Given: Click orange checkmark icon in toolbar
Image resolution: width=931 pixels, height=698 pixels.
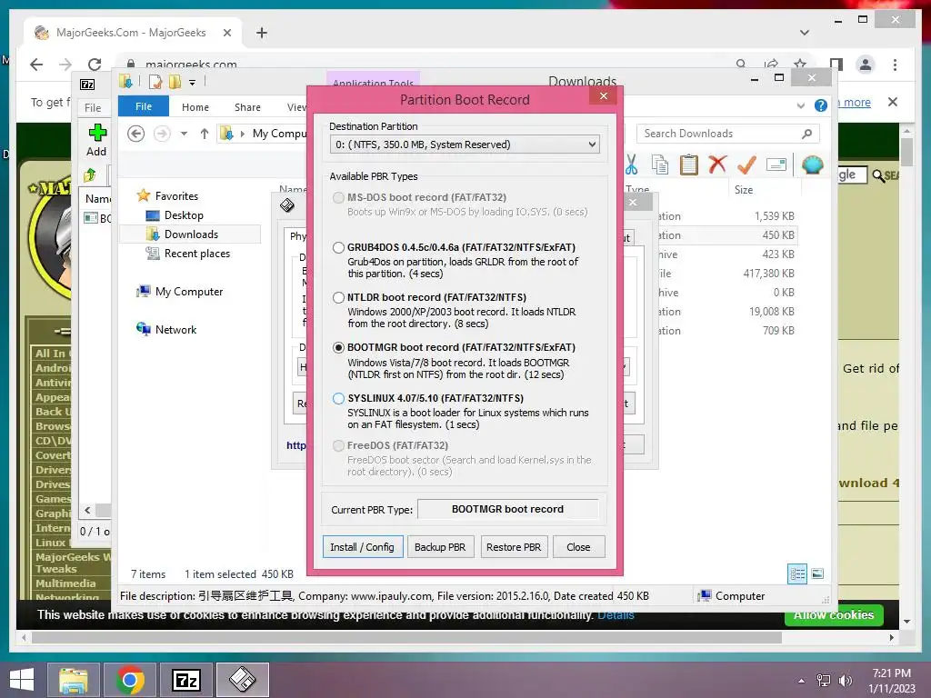Looking at the screenshot, I should click(x=747, y=165).
